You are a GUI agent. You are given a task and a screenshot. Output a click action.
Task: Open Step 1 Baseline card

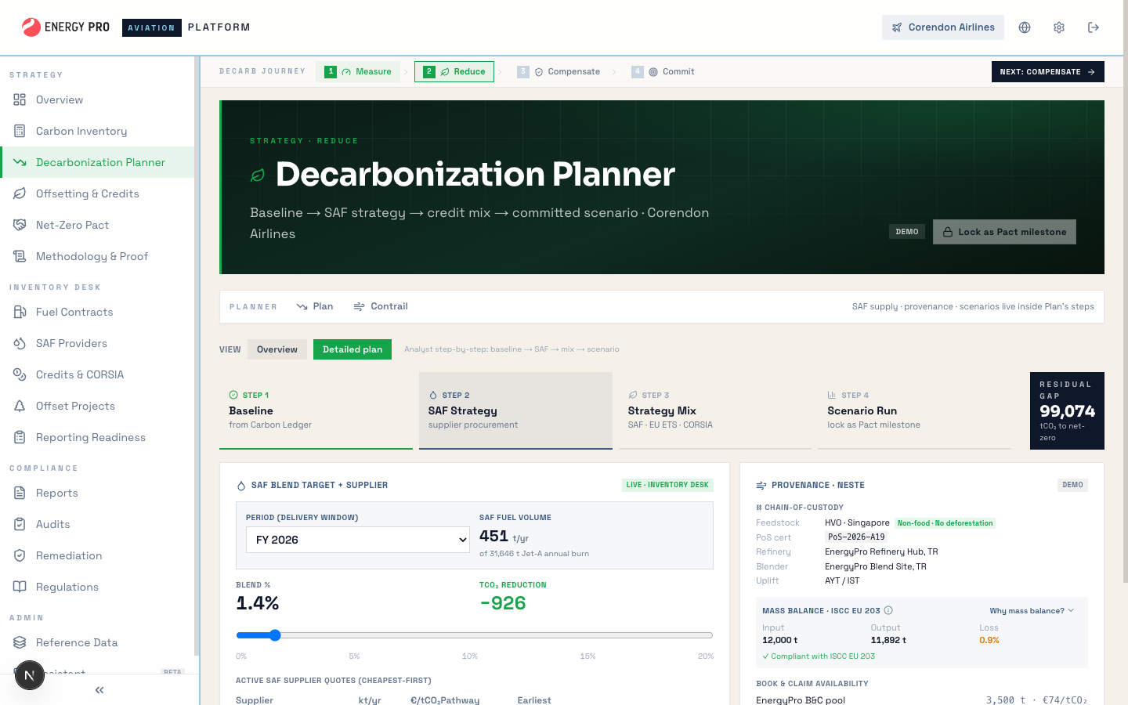316,410
